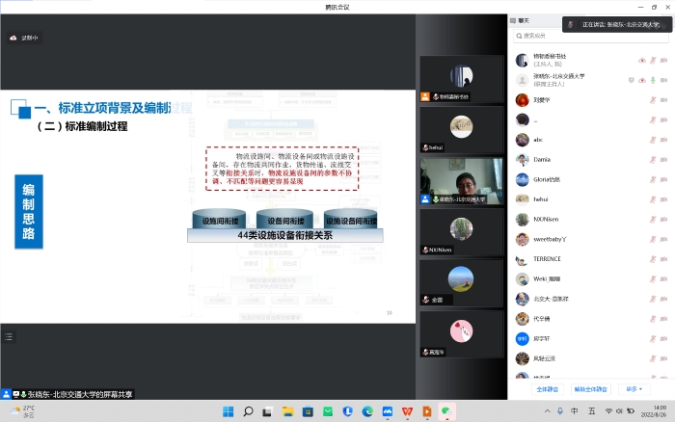The image size is (675, 422).
Task: Open the slide list icon at bottom-left
Action: pos(9,336)
